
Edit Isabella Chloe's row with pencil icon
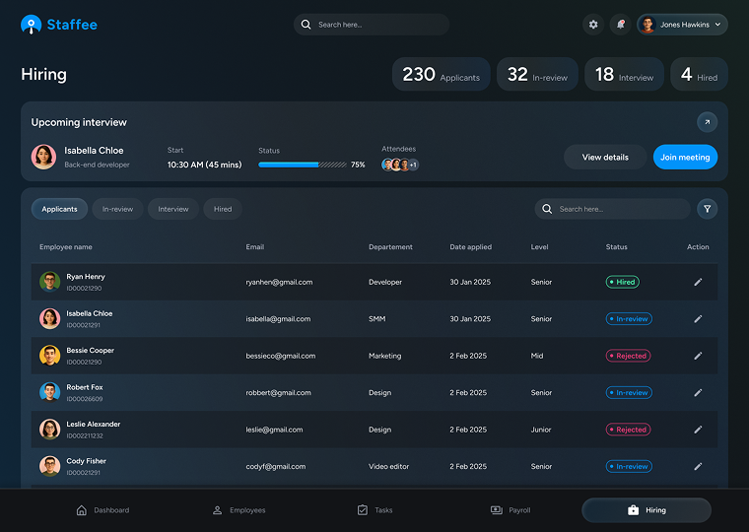click(x=698, y=318)
